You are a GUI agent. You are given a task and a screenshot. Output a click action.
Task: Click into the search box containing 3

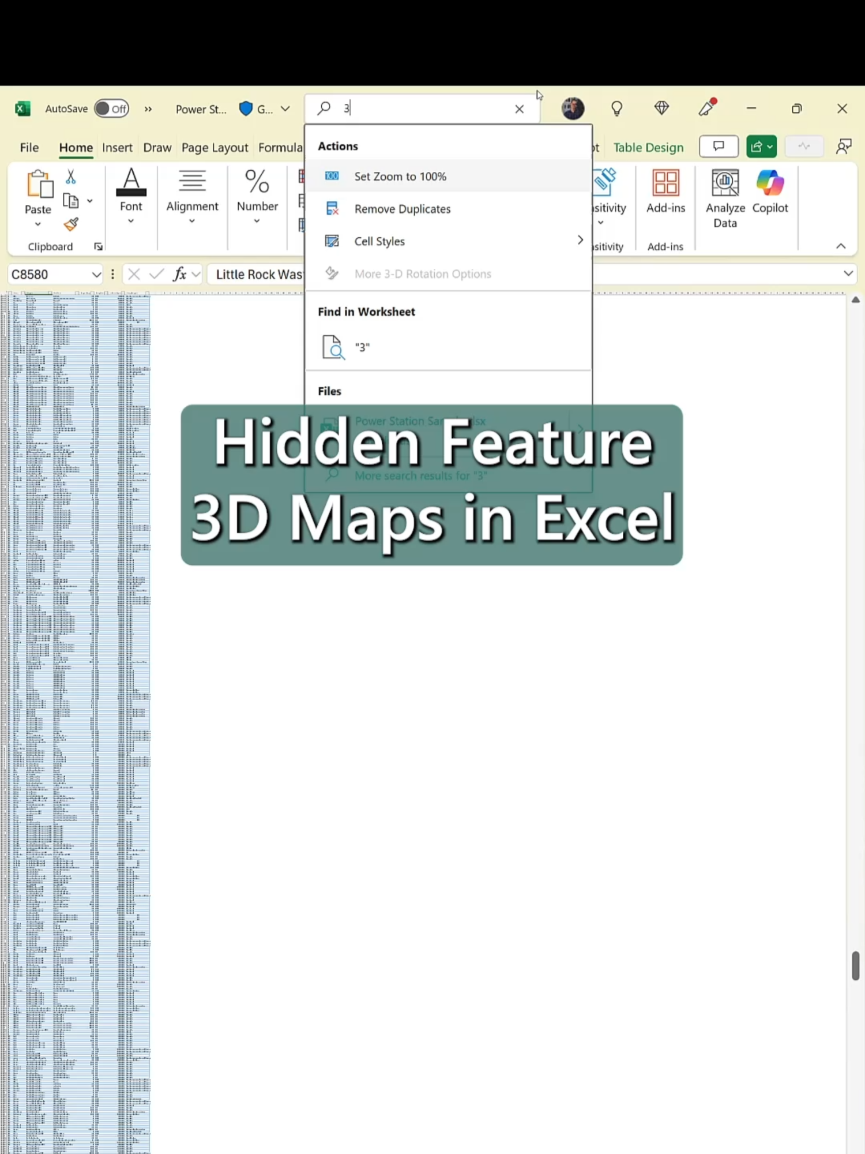click(421, 108)
